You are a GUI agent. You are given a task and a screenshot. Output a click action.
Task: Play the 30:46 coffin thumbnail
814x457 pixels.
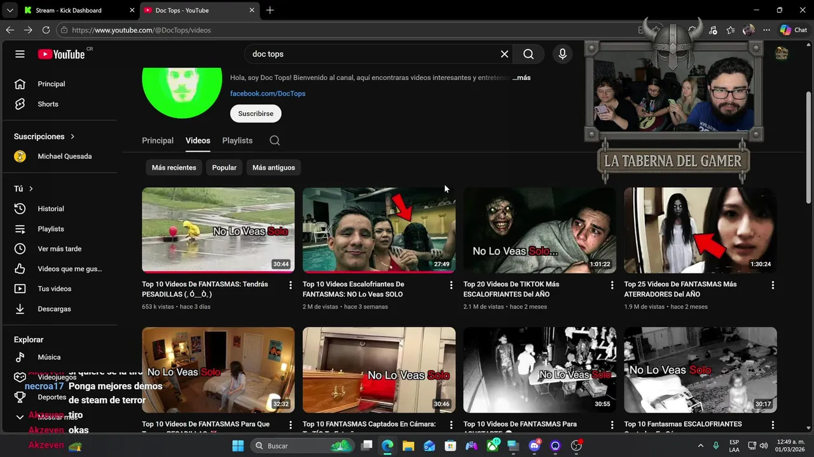(379, 370)
